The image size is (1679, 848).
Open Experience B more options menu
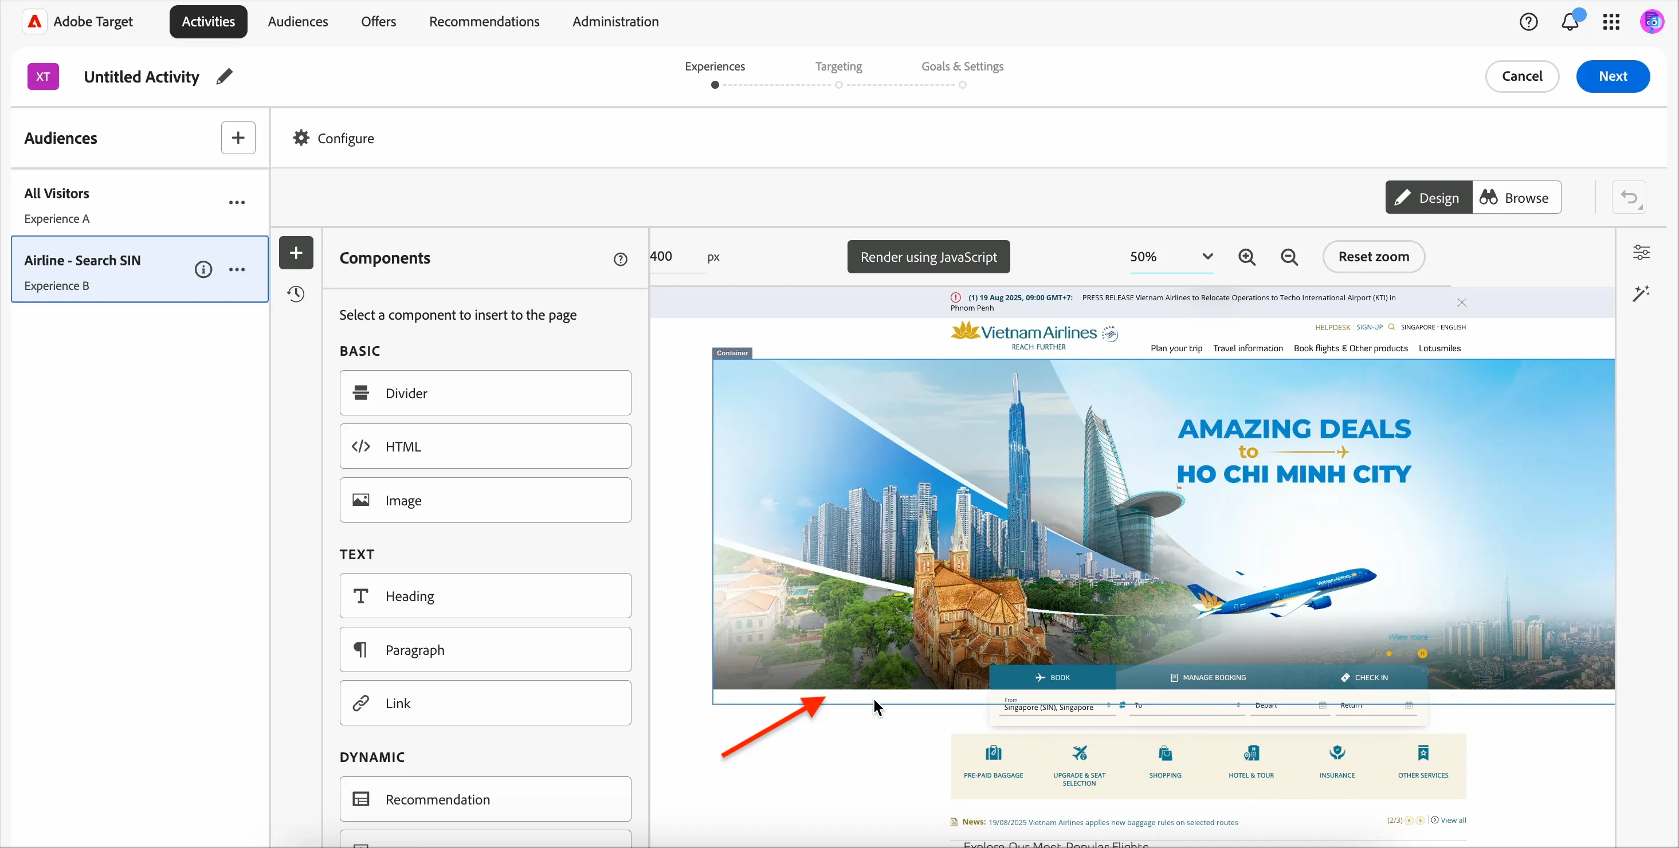237,270
